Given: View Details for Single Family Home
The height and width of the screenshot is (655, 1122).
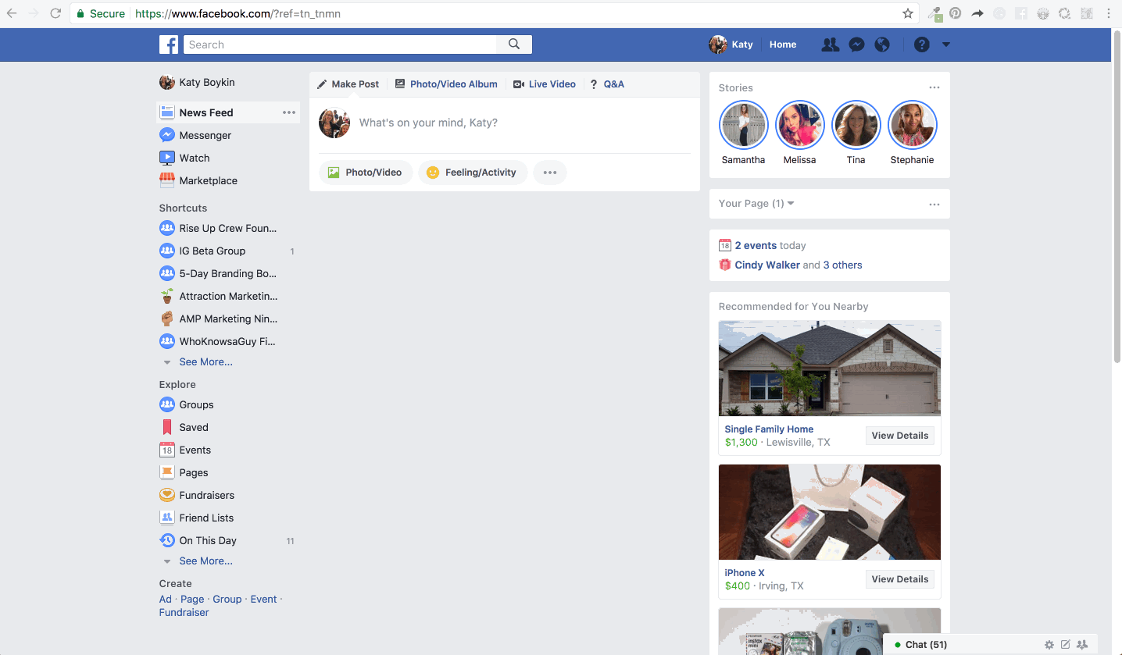Looking at the screenshot, I should coord(899,436).
